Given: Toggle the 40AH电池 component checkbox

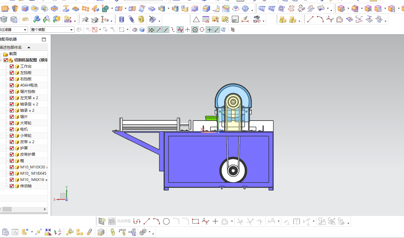Looking at the screenshot, I should (12, 85).
